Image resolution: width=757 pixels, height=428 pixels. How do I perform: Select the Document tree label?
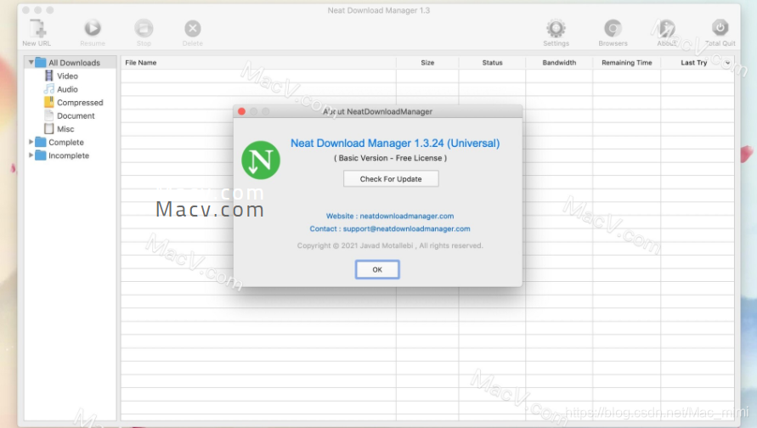tap(76, 115)
